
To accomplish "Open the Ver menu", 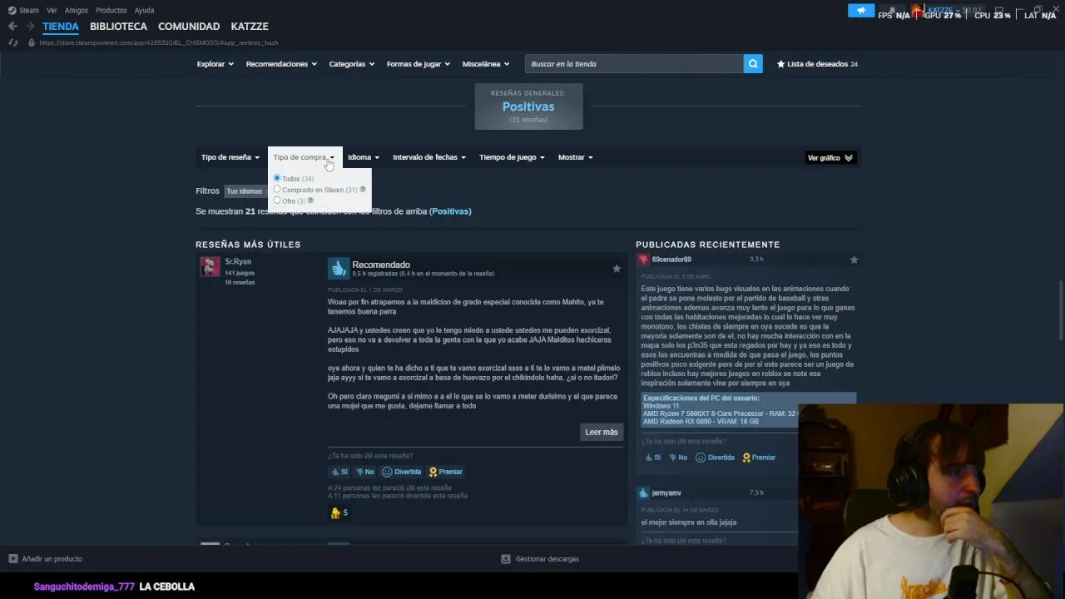I will pos(52,11).
